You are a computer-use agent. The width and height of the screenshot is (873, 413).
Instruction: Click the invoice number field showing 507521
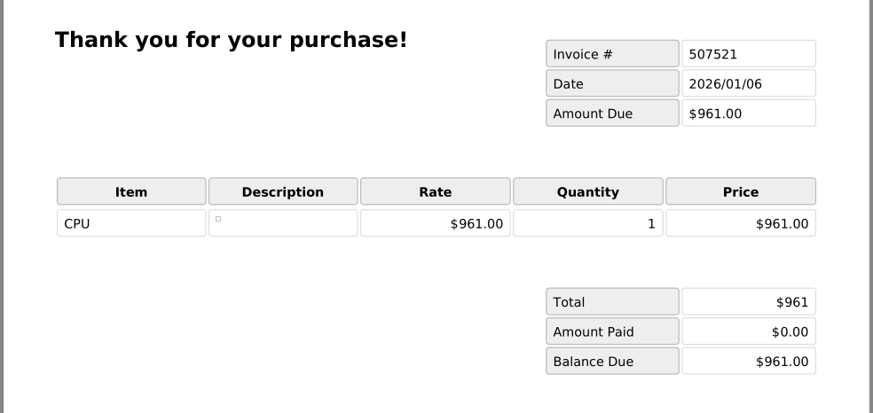point(748,54)
